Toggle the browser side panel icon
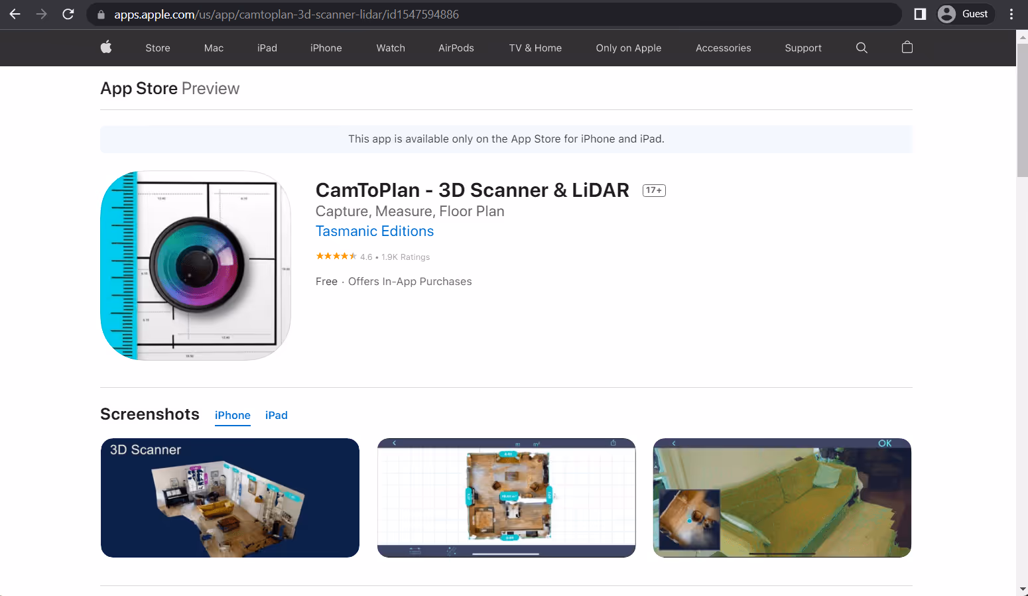 920,14
